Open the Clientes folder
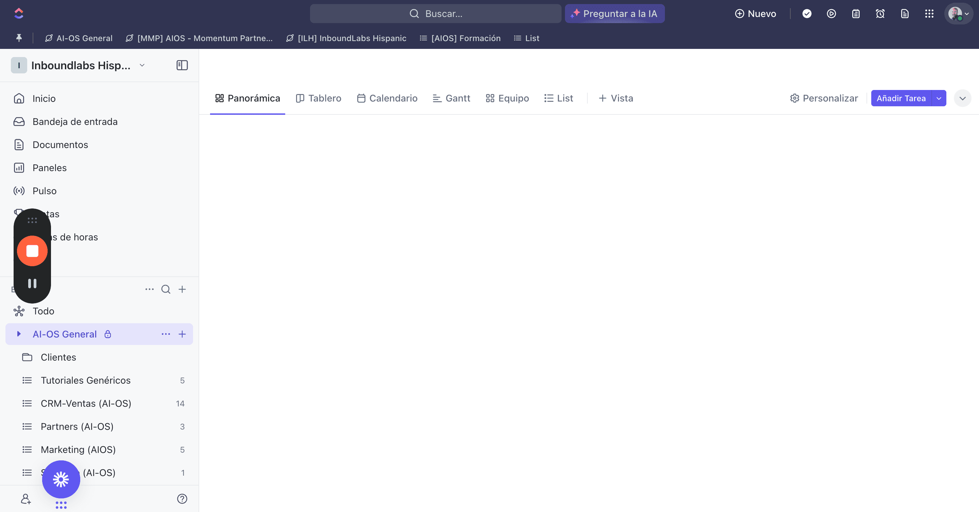This screenshot has width=979, height=512. pos(100,357)
